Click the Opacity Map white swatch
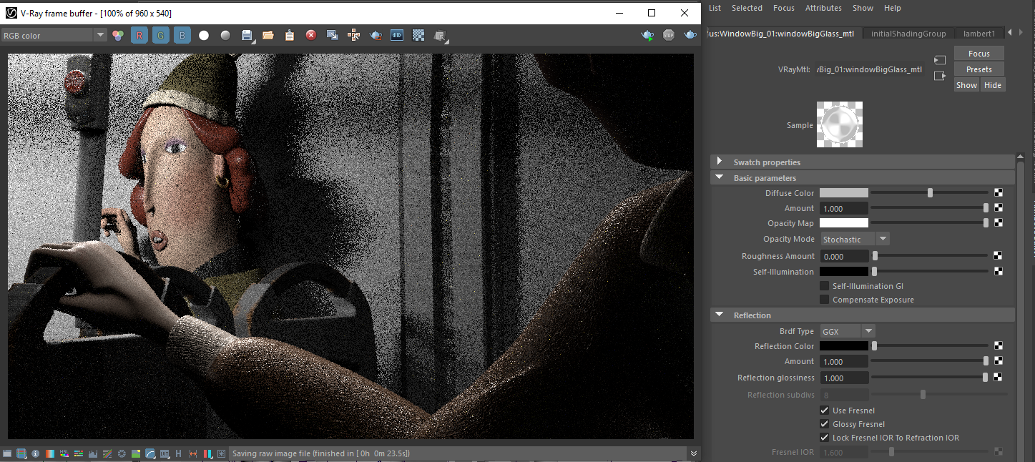 click(844, 223)
